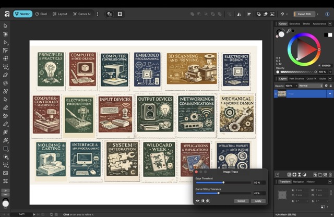Open the History tab
Image resolution: width=334 pixels, height=217 pixels.
311,182
